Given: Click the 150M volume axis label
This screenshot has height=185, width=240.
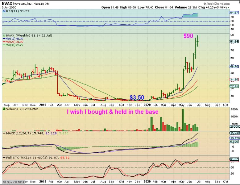Looking at the screenshot, I should (x=235, y=109).
